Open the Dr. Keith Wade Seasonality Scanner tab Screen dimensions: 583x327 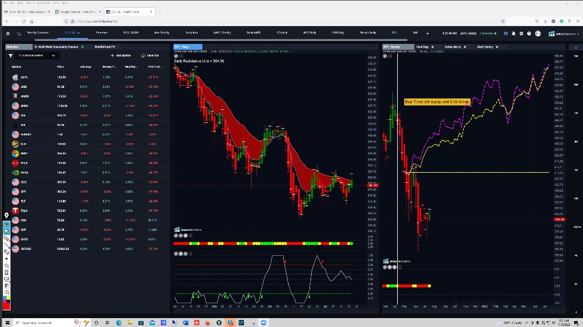(56, 47)
